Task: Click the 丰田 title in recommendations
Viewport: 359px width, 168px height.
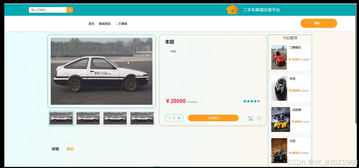Action: coord(292,141)
